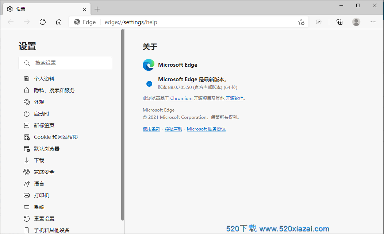This screenshot has width=384, height=234.
Task: Open 下载 settings section
Action: tap(39, 160)
